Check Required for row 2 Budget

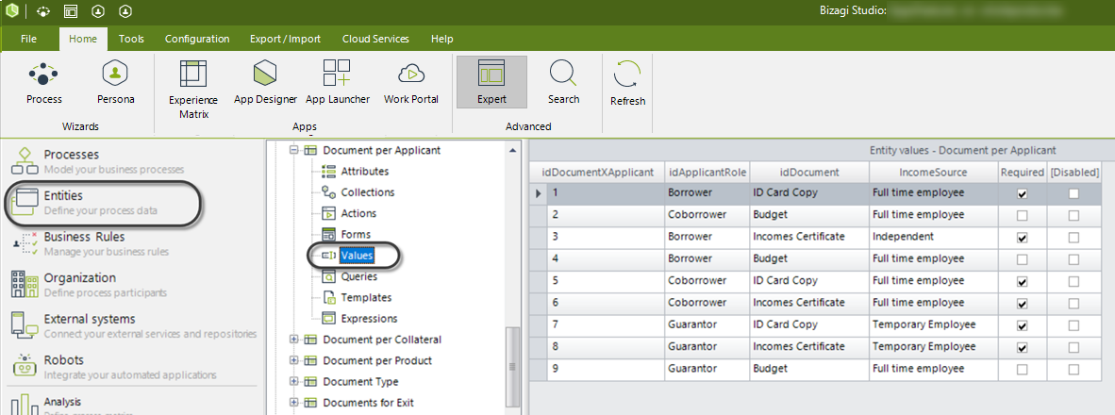[x=1022, y=215]
